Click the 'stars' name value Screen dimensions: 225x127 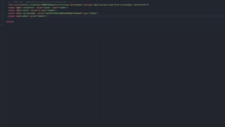coord(26,11)
